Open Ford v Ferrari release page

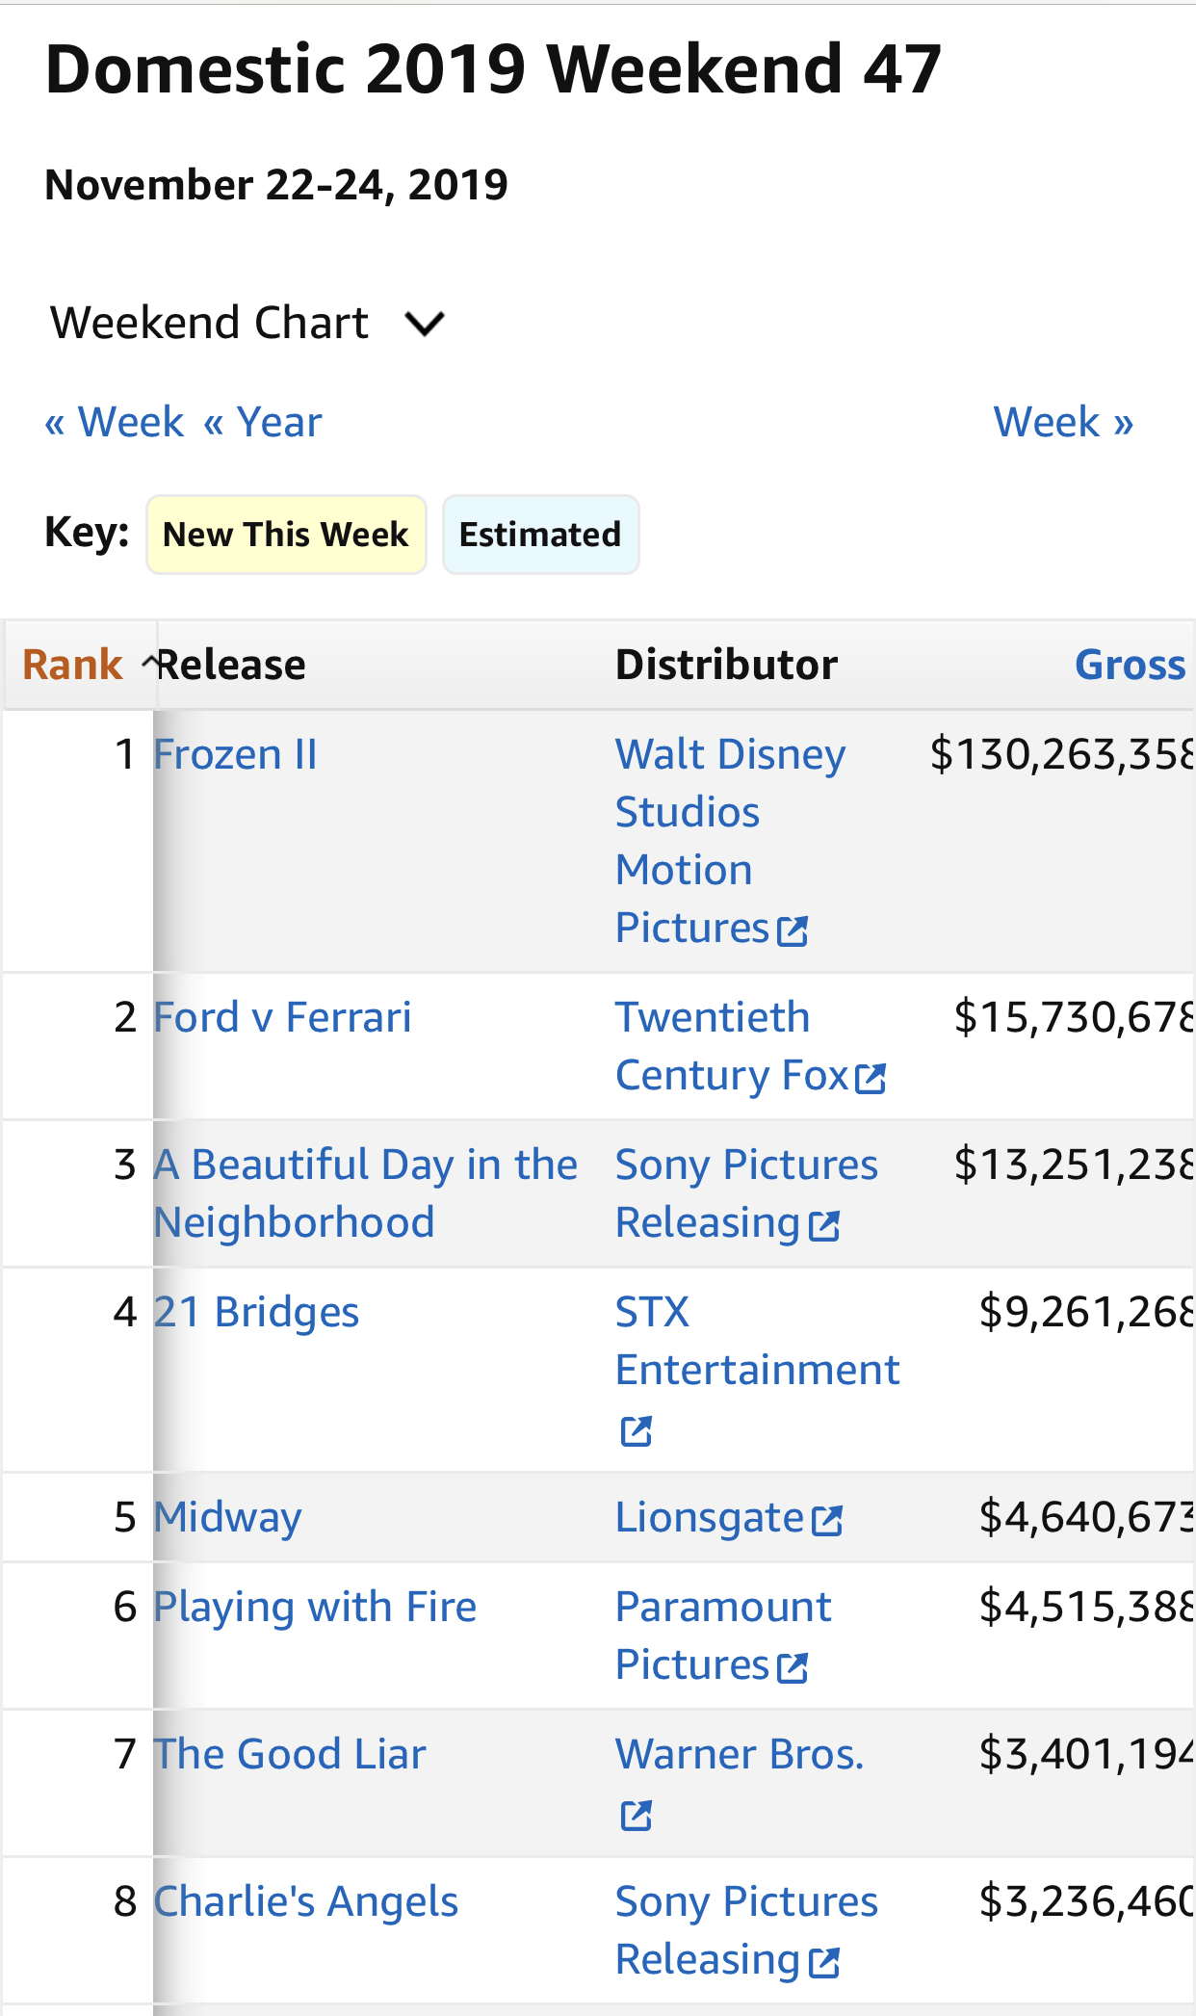pos(282,1017)
